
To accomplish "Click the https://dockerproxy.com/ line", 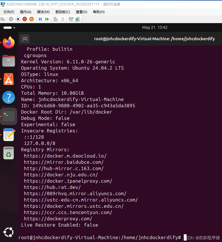I will tap(58, 219).
